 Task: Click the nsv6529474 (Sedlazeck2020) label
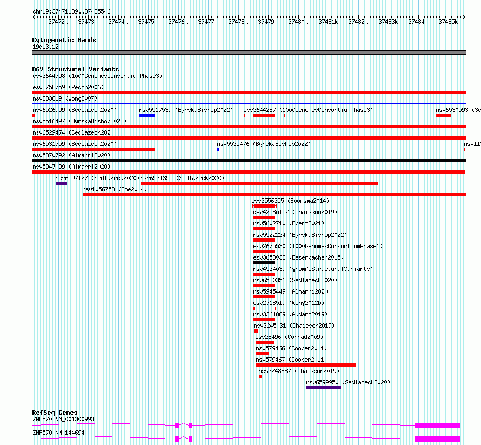(x=75, y=132)
